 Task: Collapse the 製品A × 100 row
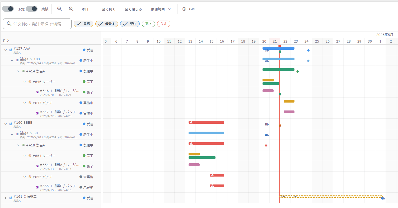point(12,61)
